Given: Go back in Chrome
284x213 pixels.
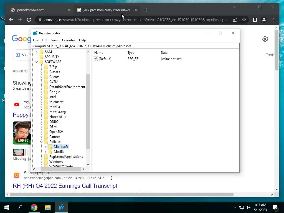Looking at the screenshot, I should coord(11,20).
